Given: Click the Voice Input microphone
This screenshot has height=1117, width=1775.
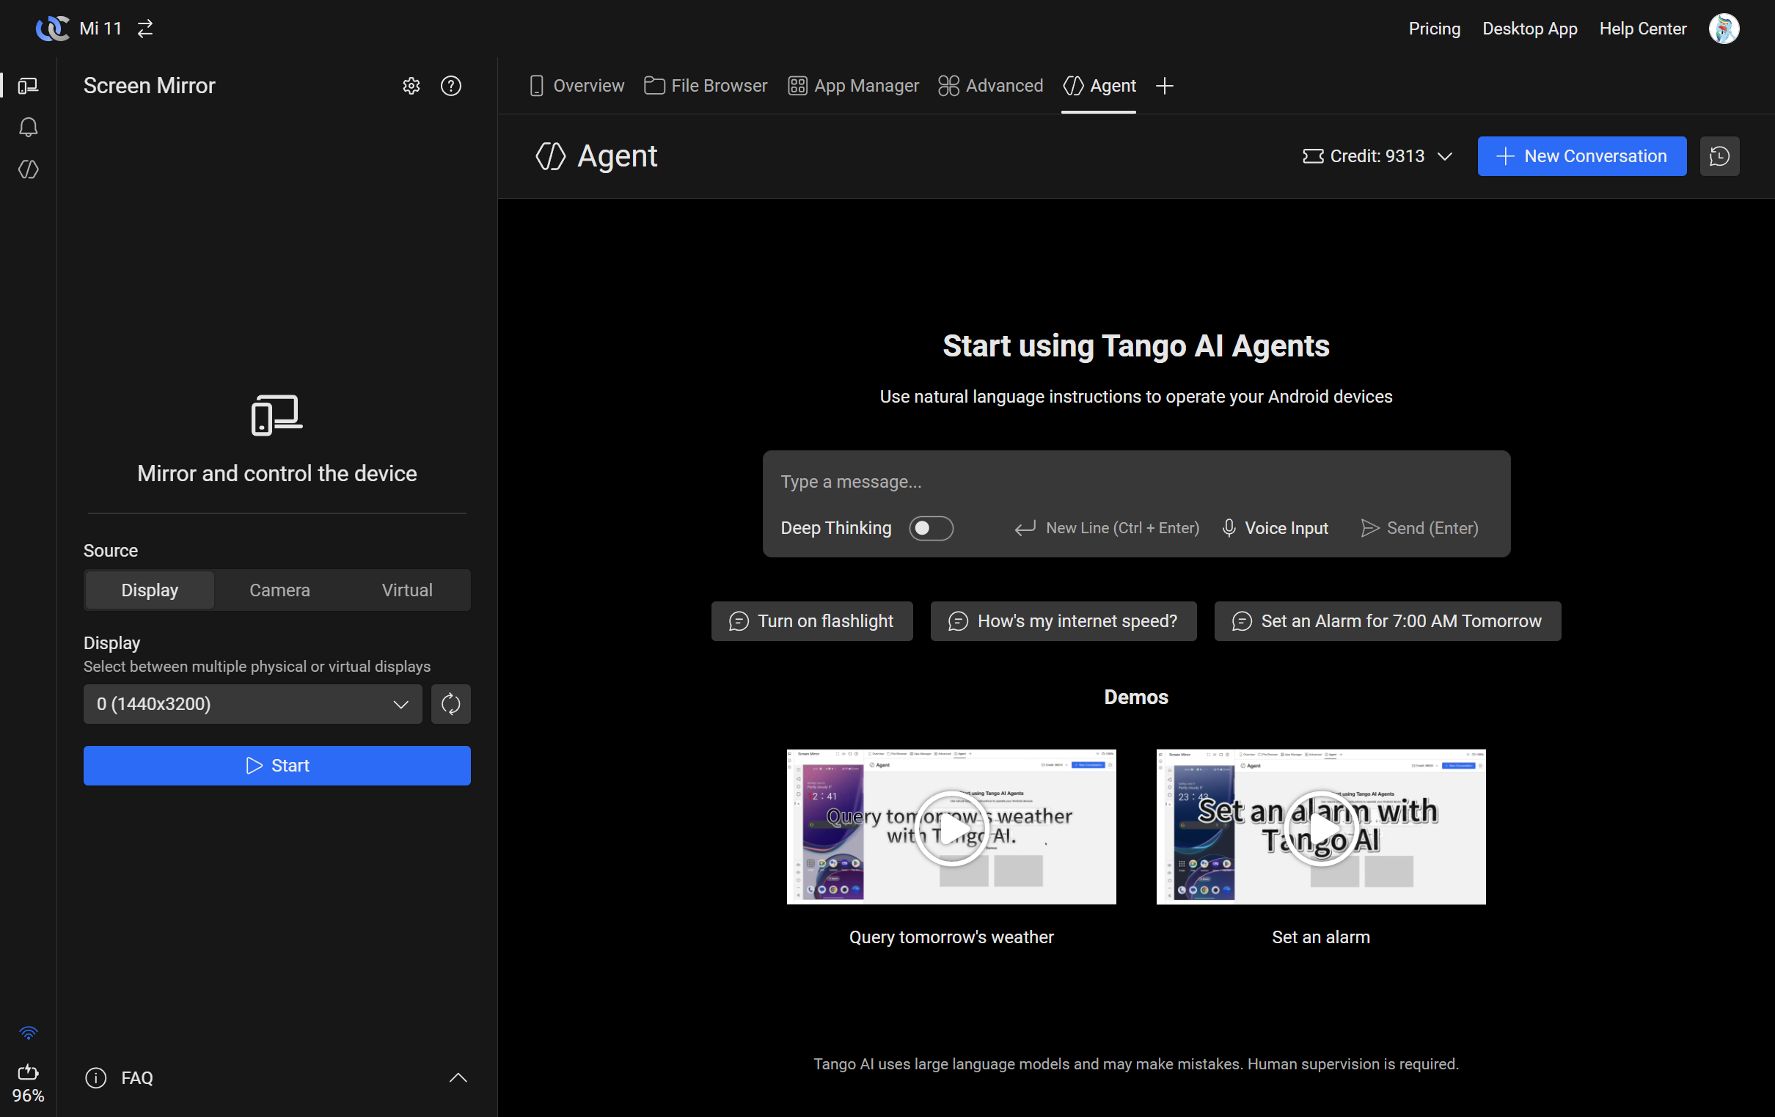Looking at the screenshot, I should pyautogui.click(x=1276, y=528).
